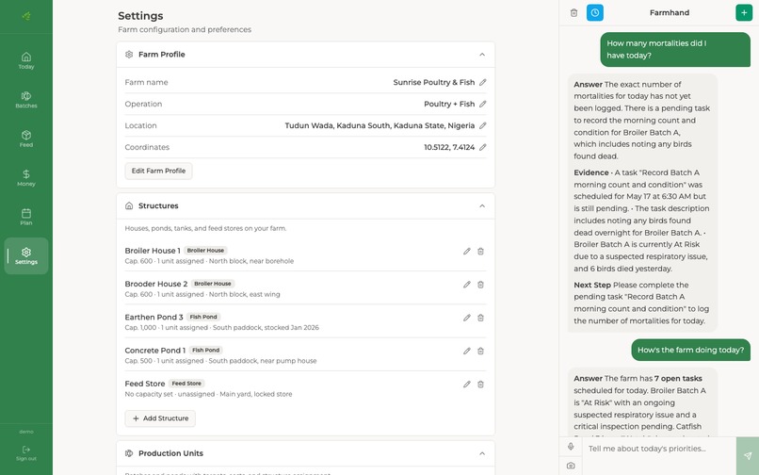759x475 pixels.
Task: Go to Batches in the sidebar
Action: click(x=26, y=100)
